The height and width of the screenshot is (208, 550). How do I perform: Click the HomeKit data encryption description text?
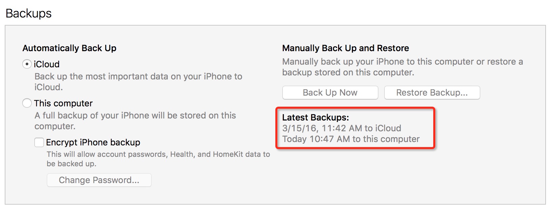[158, 159]
